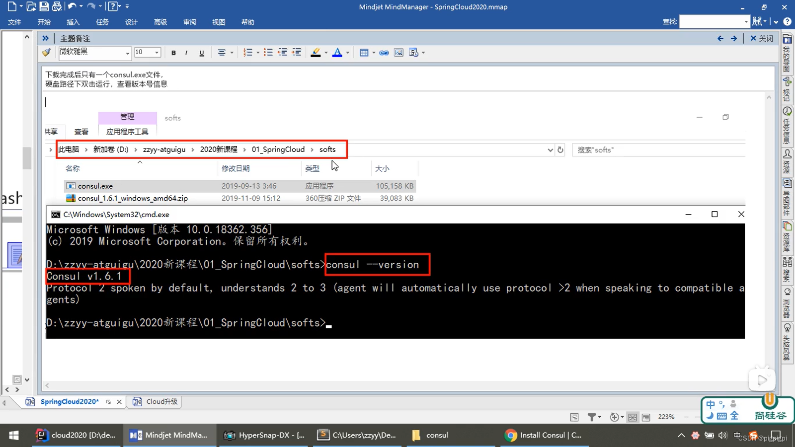Screen dimensions: 795x447
Task: Open insert table dropdown arrow
Action: tap(374, 53)
